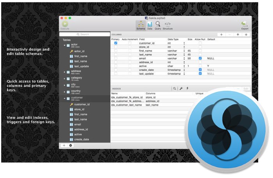Screen dimensions: 273x178
Task: Switch to the Schema view
Action: pyautogui.click(x=140, y=26)
